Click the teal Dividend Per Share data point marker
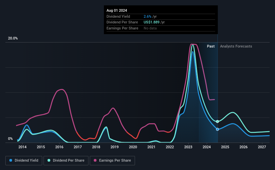 (x=217, y=121)
